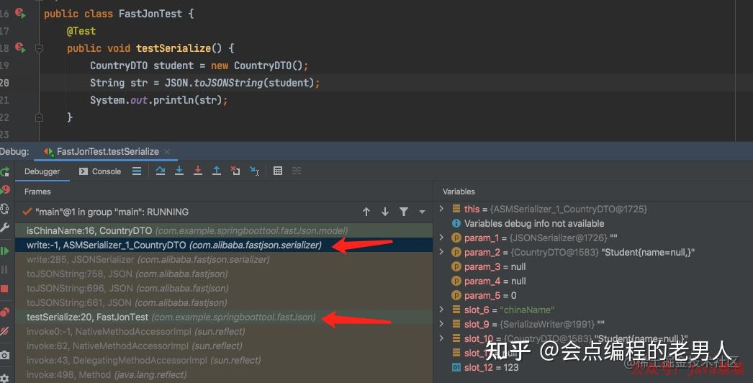Open the thread selector dropdown arrow
Image resolution: width=753 pixels, height=383 pixels.
click(422, 212)
